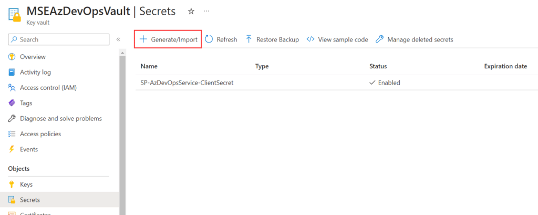
Task: Click the Objects section heading
Action: (x=18, y=169)
